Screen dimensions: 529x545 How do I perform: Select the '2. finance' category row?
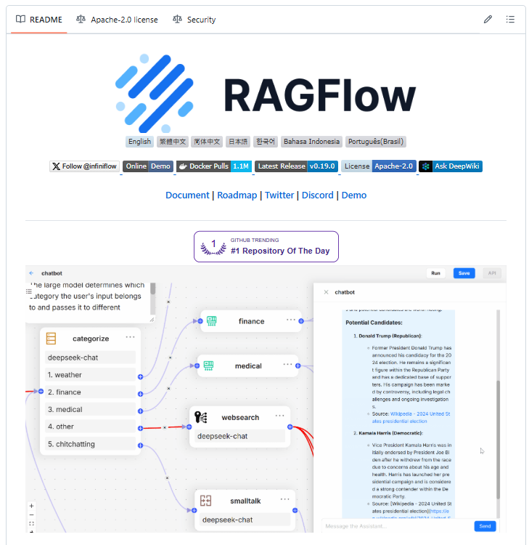[90, 392]
